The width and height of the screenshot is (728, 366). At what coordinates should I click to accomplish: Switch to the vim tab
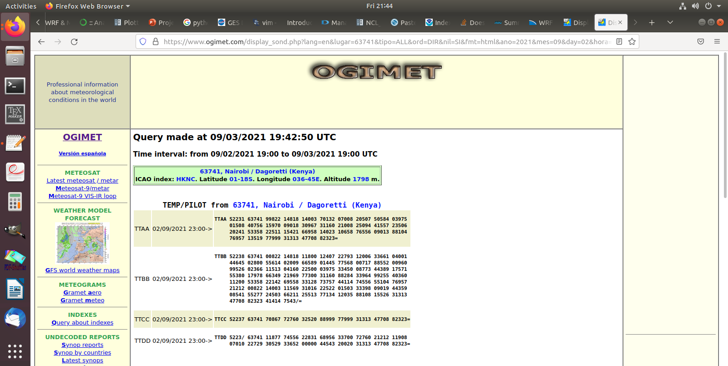pyautogui.click(x=264, y=22)
